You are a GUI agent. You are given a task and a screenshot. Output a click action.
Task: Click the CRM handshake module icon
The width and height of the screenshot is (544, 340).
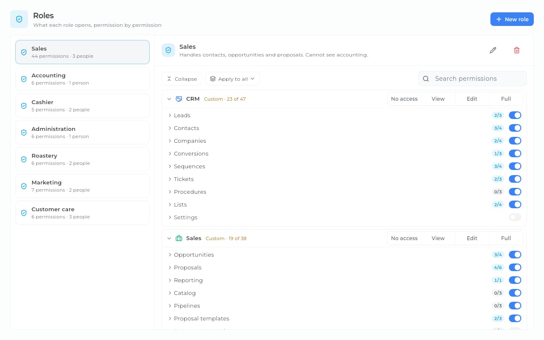tap(179, 99)
